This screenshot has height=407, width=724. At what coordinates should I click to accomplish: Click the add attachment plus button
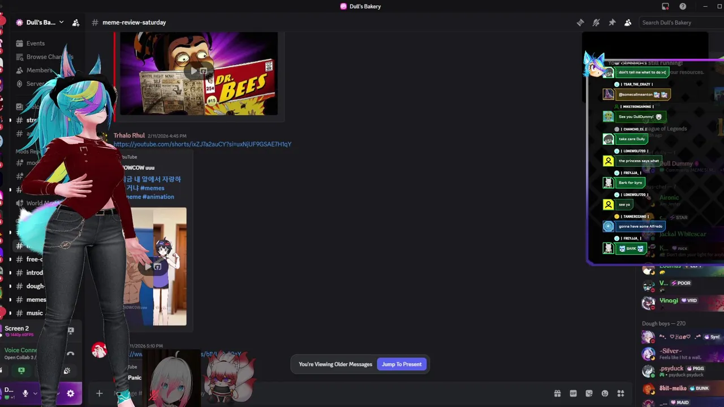point(99,393)
